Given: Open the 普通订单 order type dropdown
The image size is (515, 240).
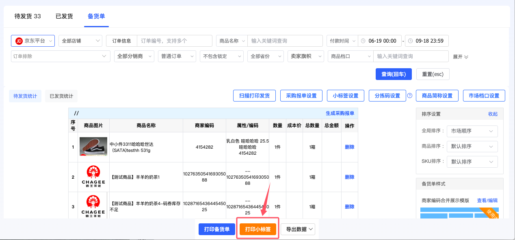Looking at the screenshot, I should point(177,56).
